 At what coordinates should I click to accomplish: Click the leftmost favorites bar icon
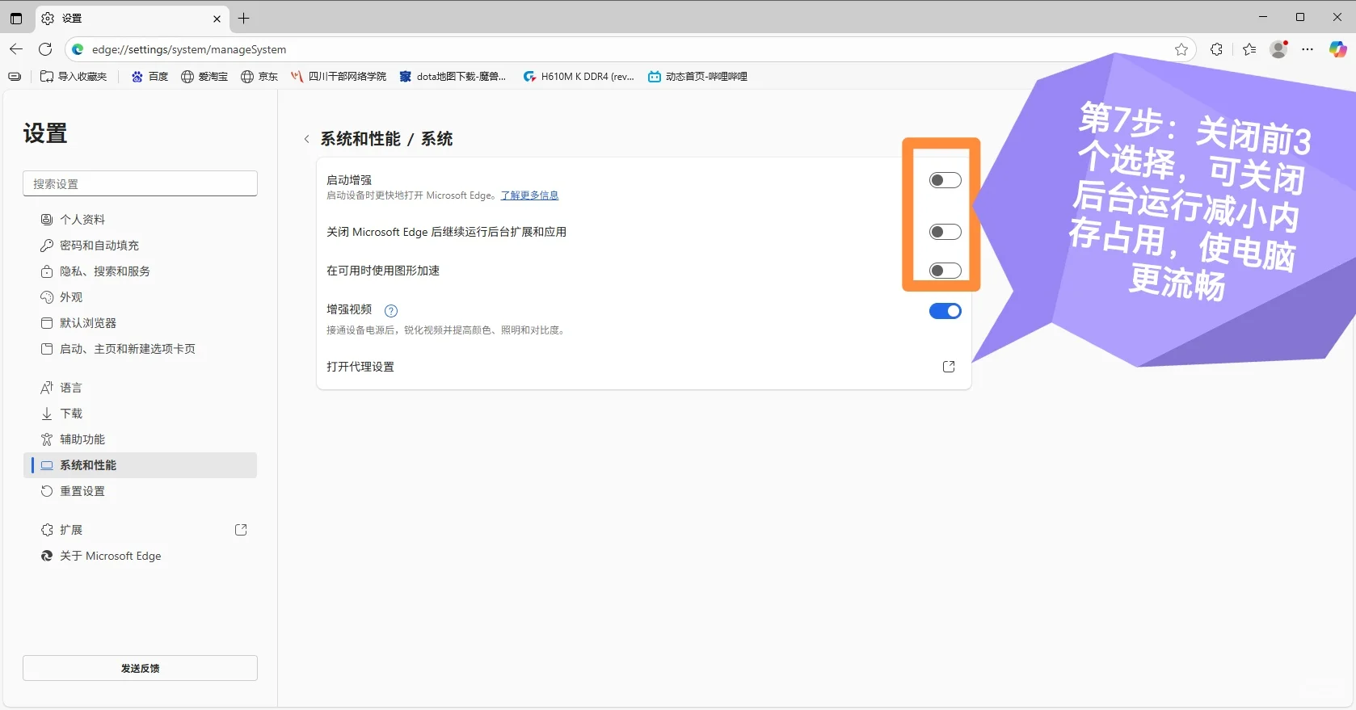point(15,77)
